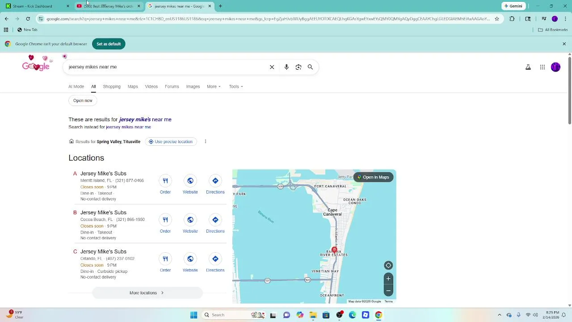Open Jersey Mike's Subs Merritt Island listing
The height and width of the screenshot is (322, 572).
pos(103,174)
